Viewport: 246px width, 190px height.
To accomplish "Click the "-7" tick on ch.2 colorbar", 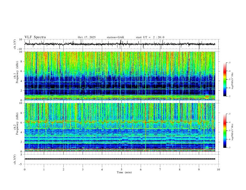I will [229, 148].
